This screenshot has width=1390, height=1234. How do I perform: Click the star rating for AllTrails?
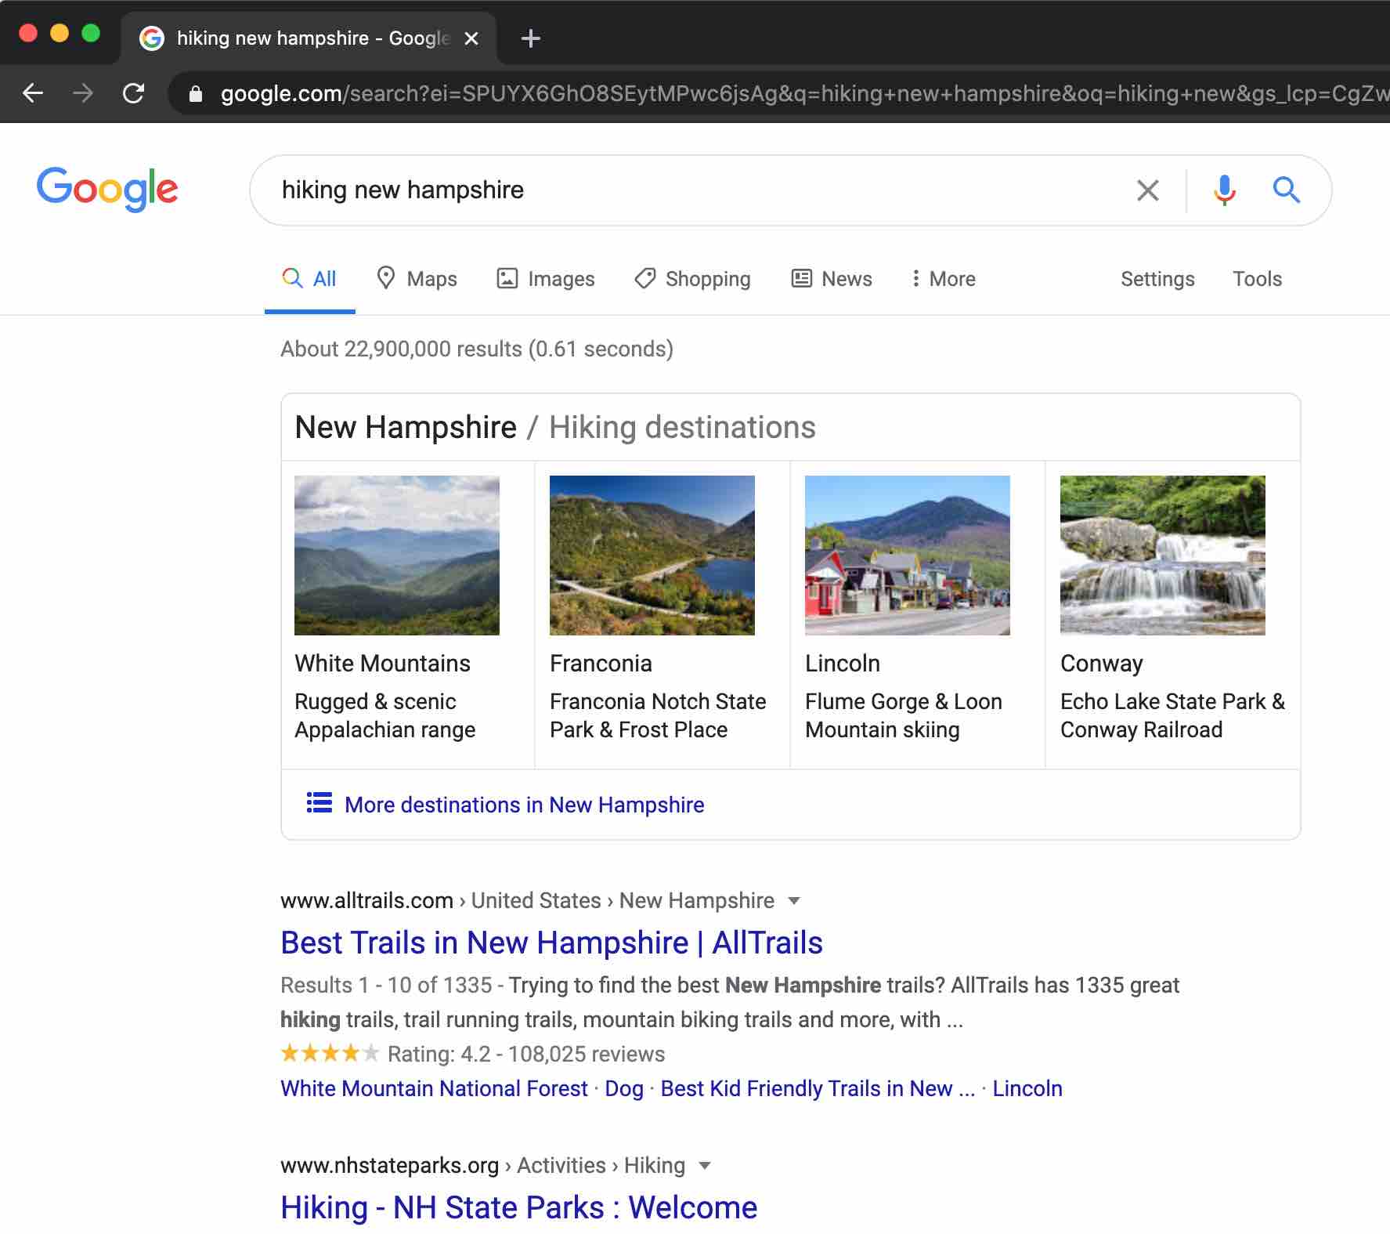[x=330, y=1053]
